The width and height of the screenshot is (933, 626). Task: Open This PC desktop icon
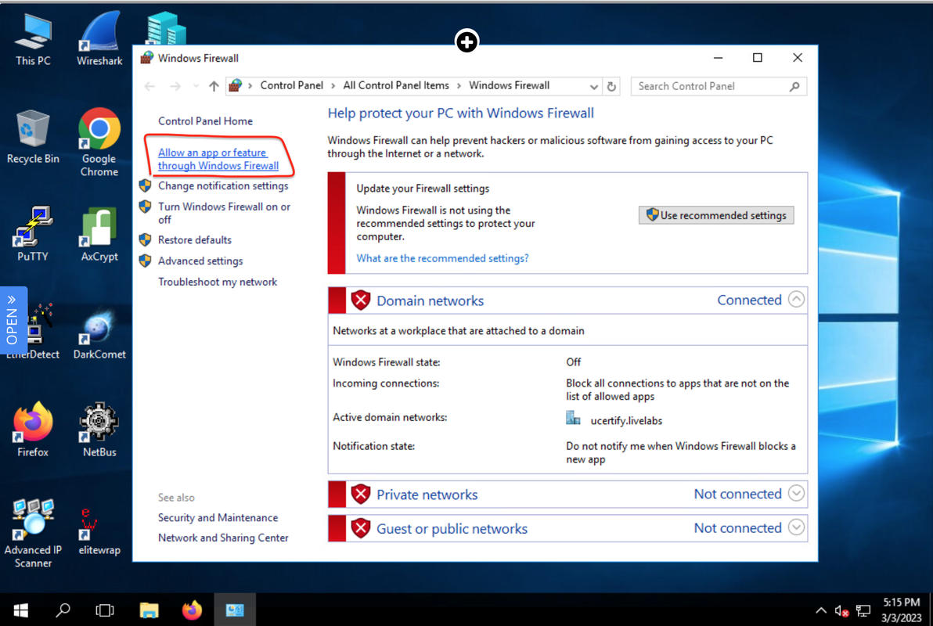coord(34,40)
